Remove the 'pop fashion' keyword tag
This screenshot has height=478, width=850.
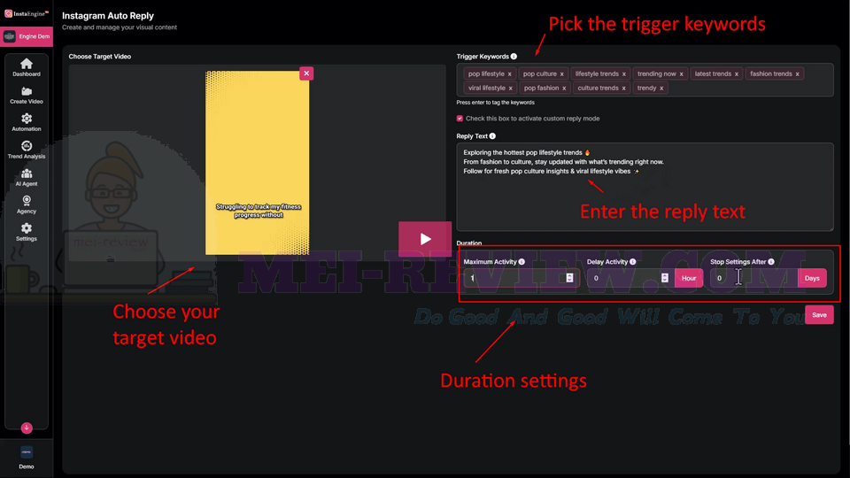click(x=564, y=89)
